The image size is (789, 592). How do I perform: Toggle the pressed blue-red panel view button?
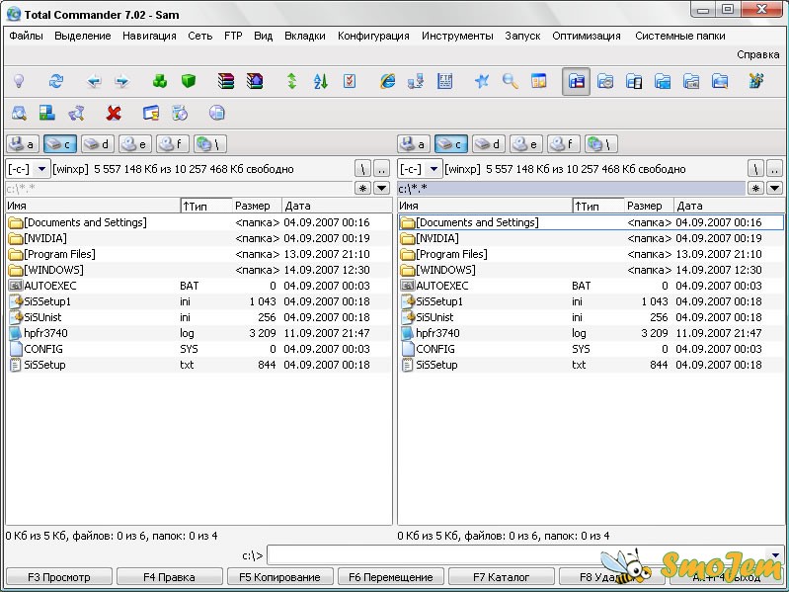(x=576, y=82)
